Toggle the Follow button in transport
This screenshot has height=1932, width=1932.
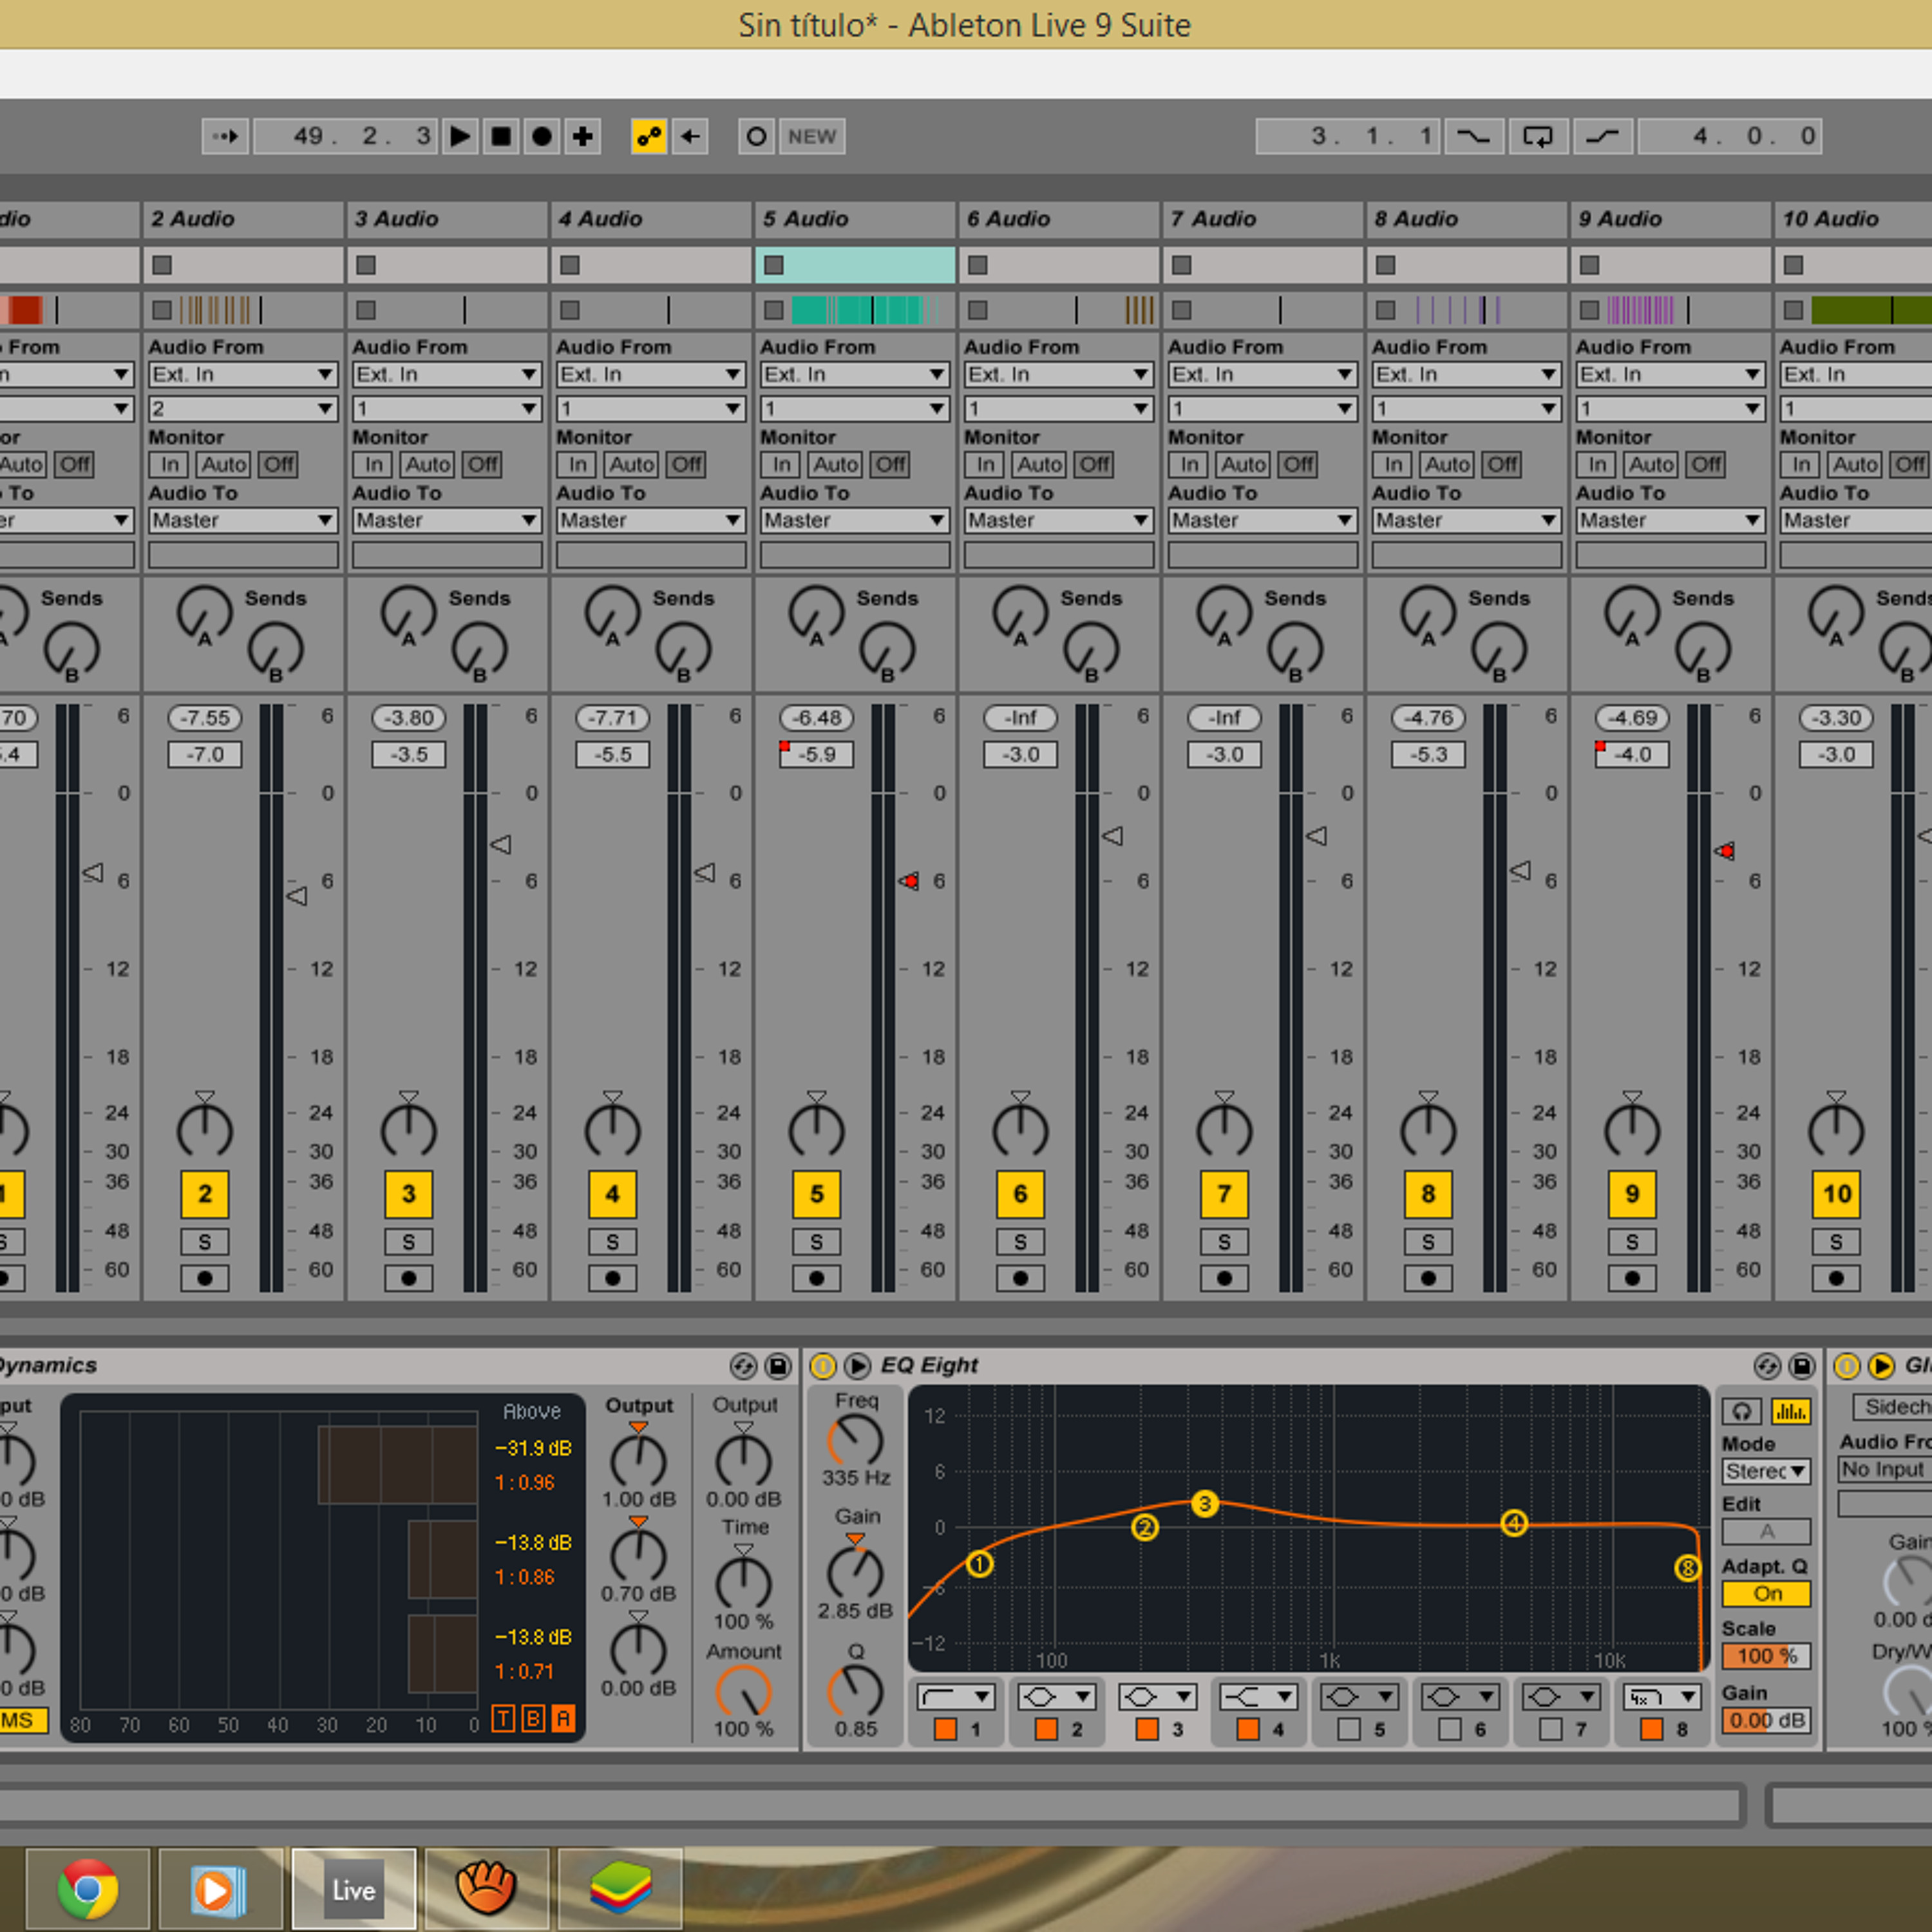[x=225, y=136]
